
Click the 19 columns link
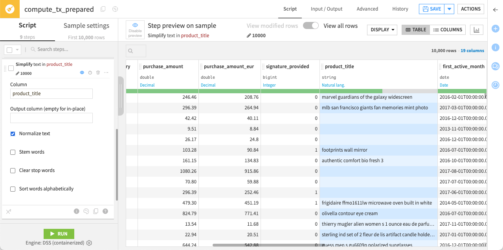472,51
